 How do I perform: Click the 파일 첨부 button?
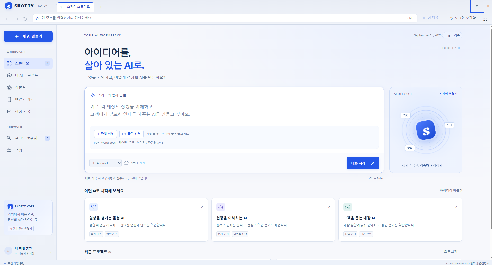point(105,134)
